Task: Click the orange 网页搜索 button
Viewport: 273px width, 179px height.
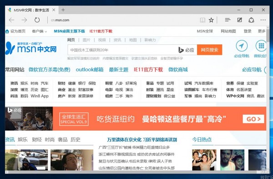Action: click(x=209, y=50)
